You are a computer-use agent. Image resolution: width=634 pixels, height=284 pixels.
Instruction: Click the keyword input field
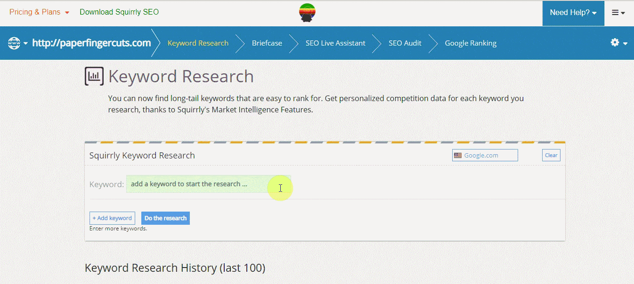click(x=208, y=184)
